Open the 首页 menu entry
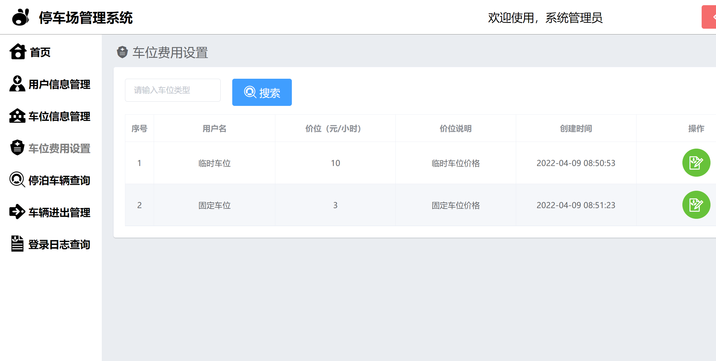Screen dimensions: 716x361 (x=40, y=52)
